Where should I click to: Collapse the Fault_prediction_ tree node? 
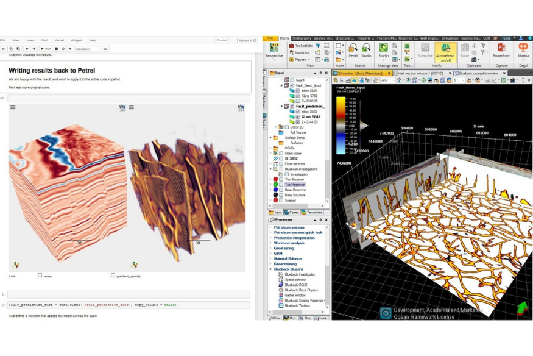[x=281, y=107]
